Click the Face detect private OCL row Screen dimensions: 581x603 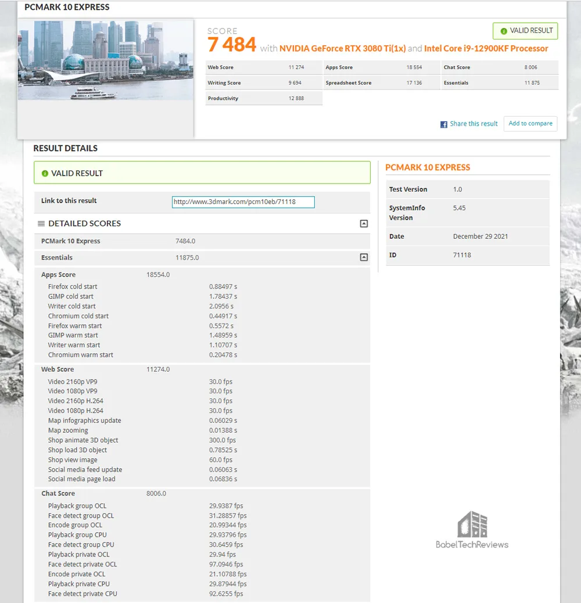click(202, 565)
